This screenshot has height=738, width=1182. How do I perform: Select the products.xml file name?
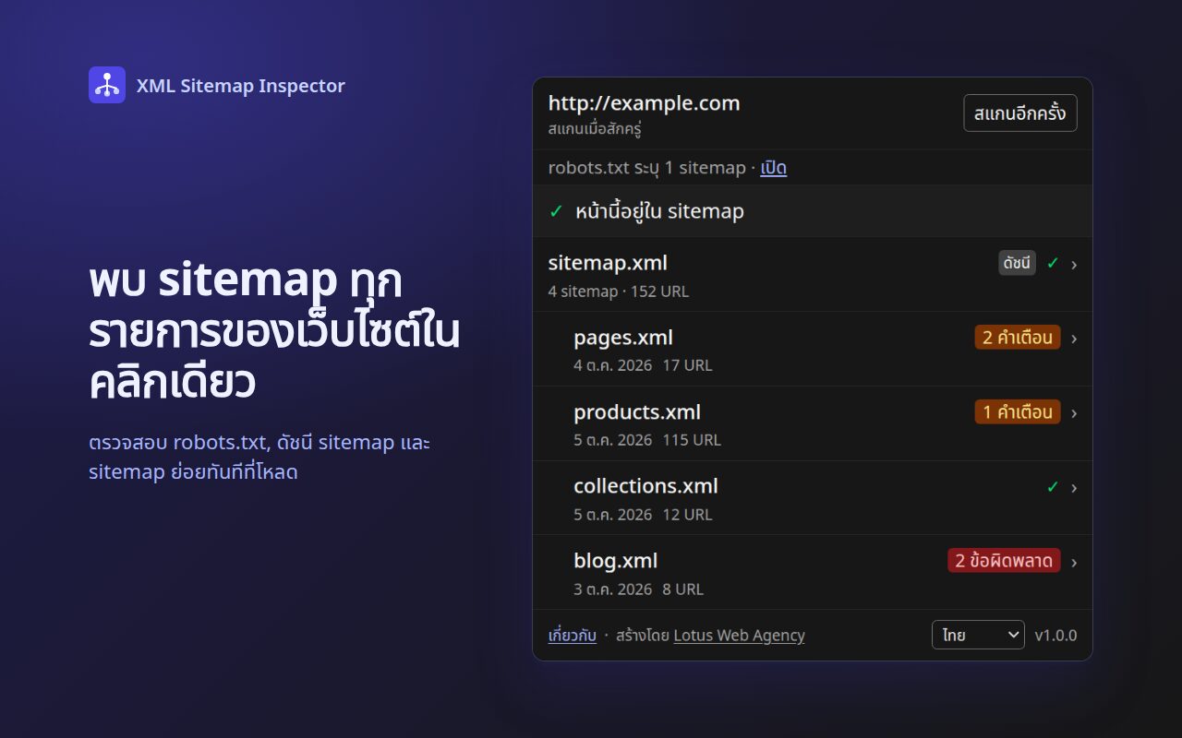637,412
